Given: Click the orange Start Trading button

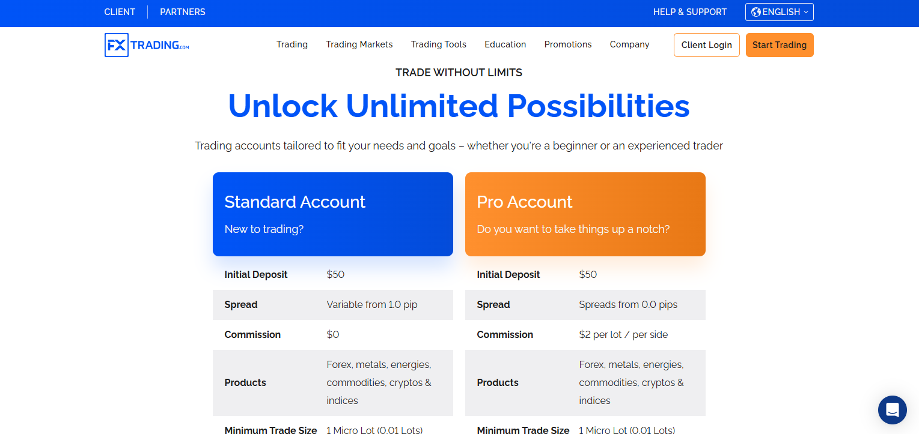Looking at the screenshot, I should pyautogui.click(x=780, y=45).
